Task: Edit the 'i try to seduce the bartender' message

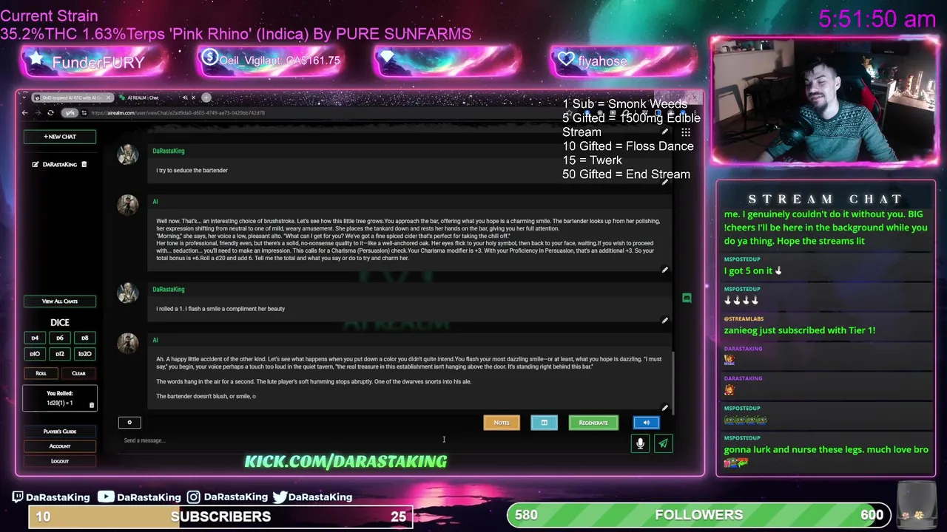Action: (664, 182)
